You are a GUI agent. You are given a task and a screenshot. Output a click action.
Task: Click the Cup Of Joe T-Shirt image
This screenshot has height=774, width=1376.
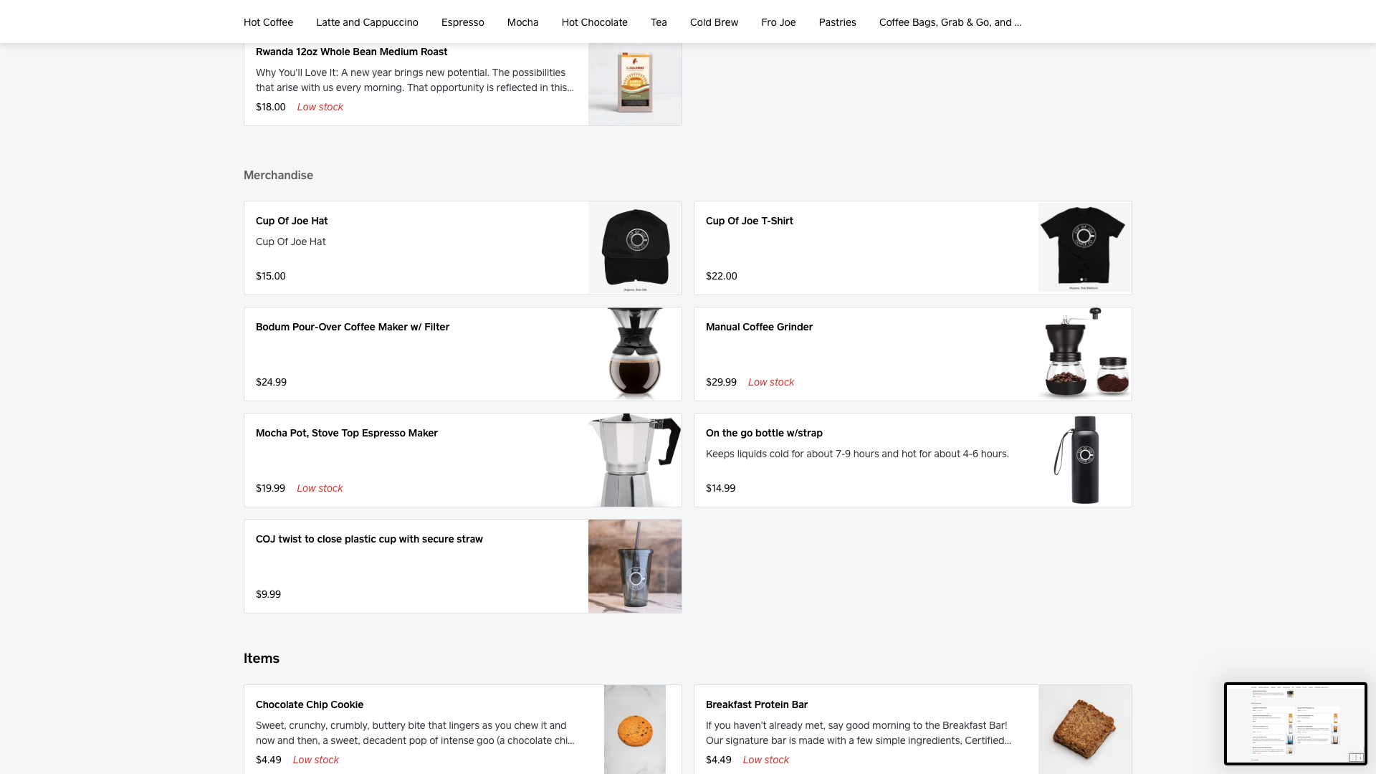[1084, 247]
